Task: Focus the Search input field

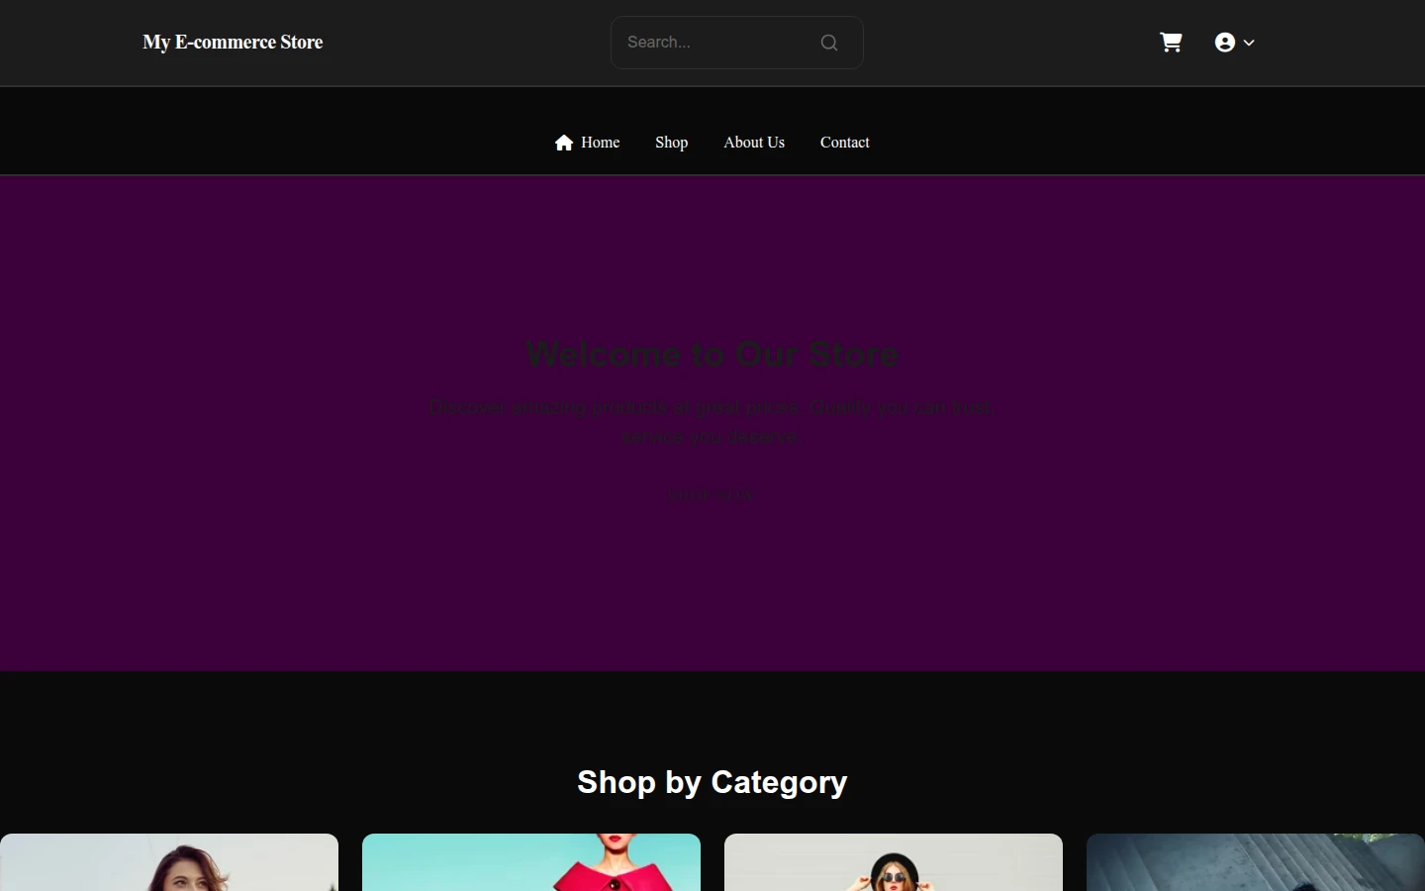Action: click(x=736, y=43)
